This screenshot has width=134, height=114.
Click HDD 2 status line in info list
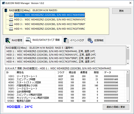pos(51,55)
